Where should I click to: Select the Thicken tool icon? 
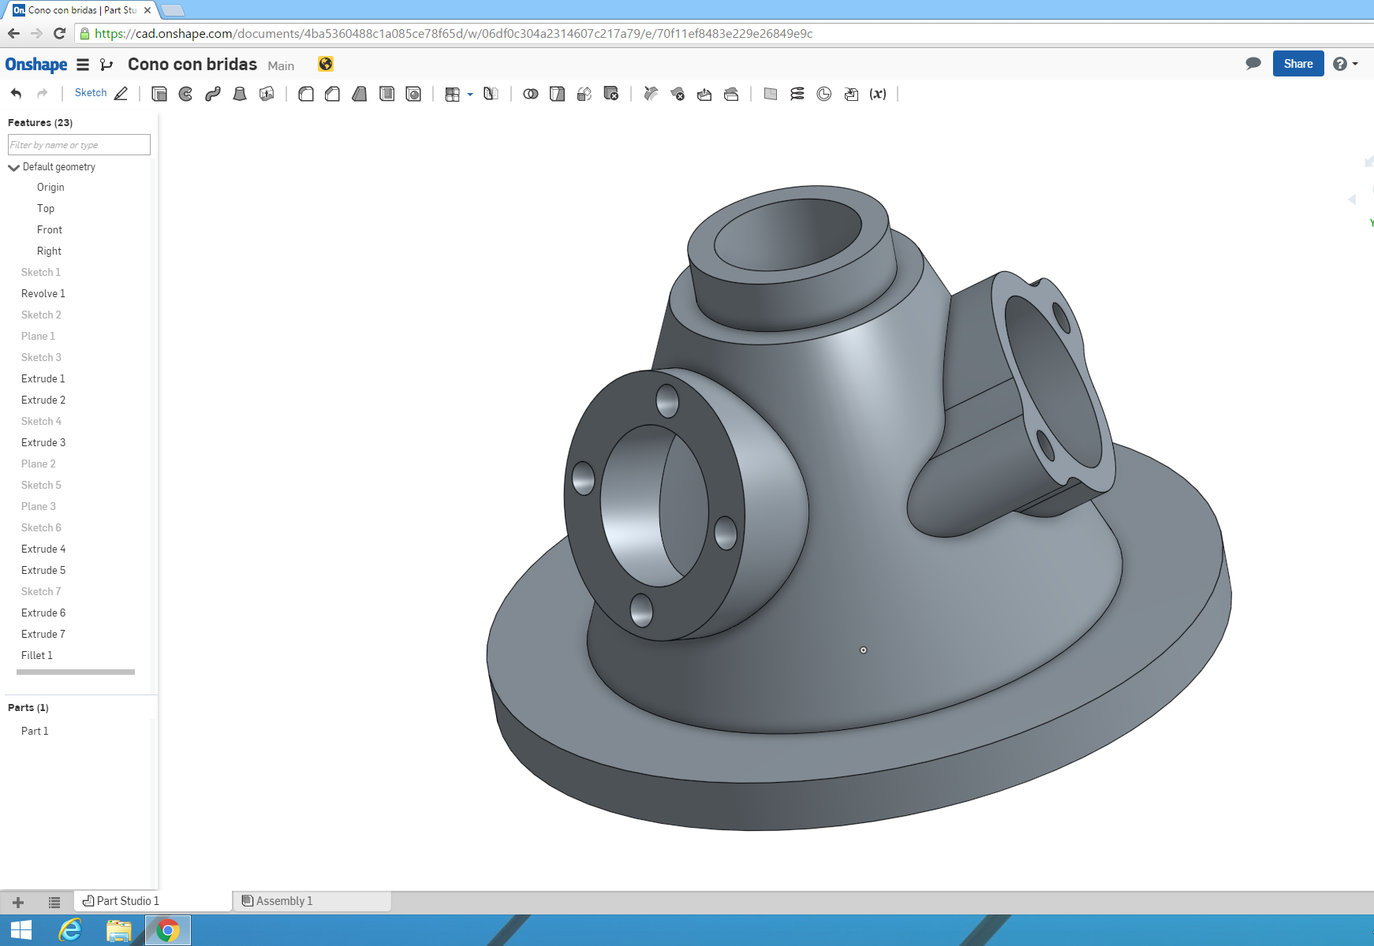pyautogui.click(x=267, y=94)
